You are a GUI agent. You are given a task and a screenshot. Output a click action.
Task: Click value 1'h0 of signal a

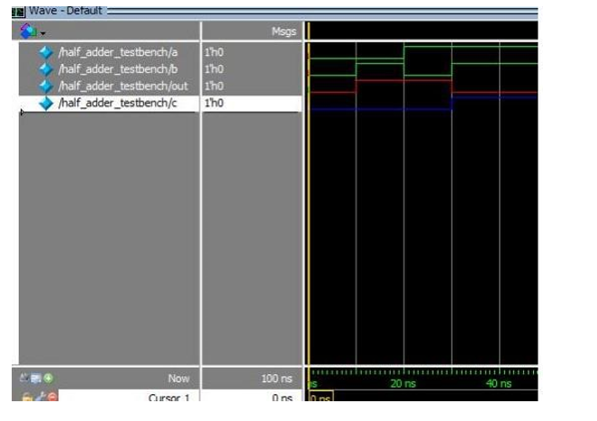pos(214,52)
